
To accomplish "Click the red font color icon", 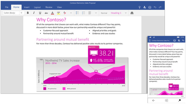I will [x=52, y=13].
